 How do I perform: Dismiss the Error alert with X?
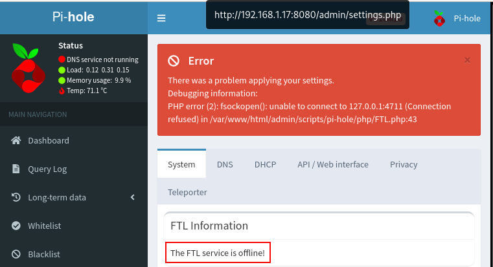pyautogui.click(x=467, y=60)
